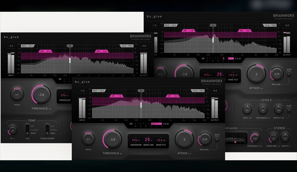Decrease BAND LINK with its down arrow
This screenshot has height=172, width=297.
pos(148,143)
